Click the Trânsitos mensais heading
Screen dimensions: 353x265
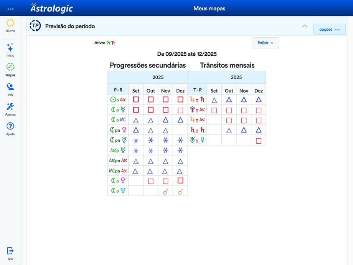point(227,65)
